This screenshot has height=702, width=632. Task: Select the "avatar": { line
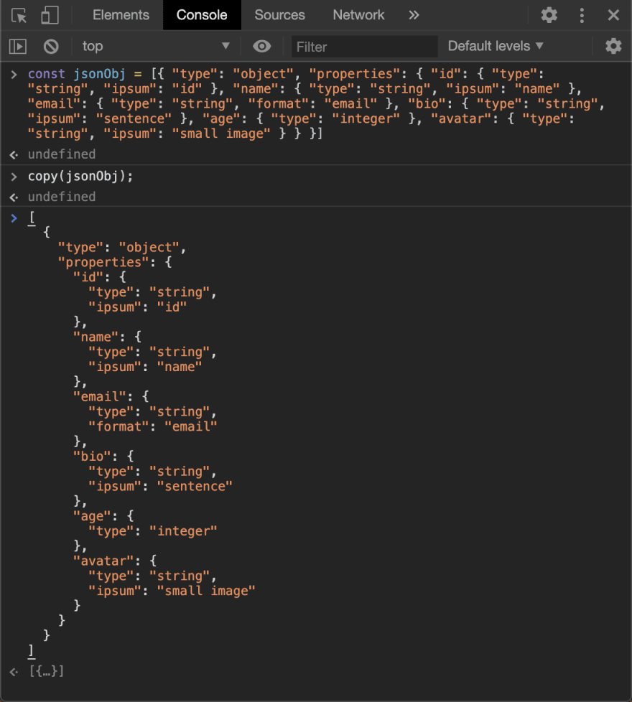pos(115,561)
